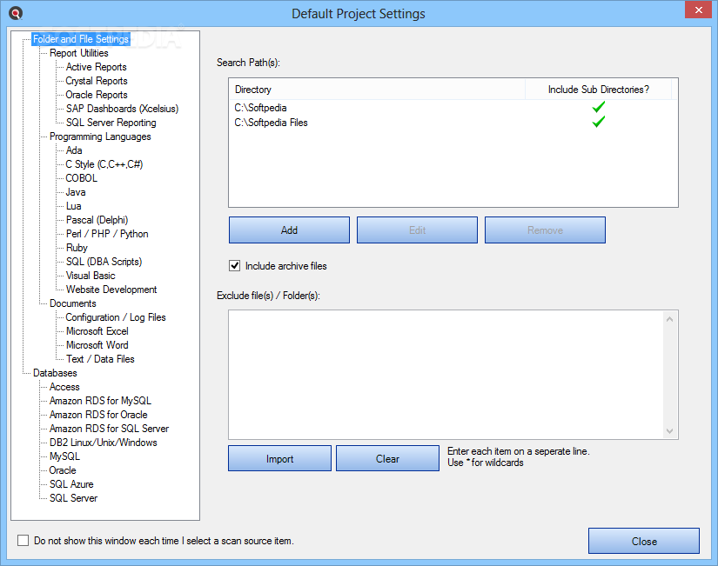Image resolution: width=718 pixels, height=566 pixels.
Task: Select SQL Server Reporting node
Action: tap(111, 123)
